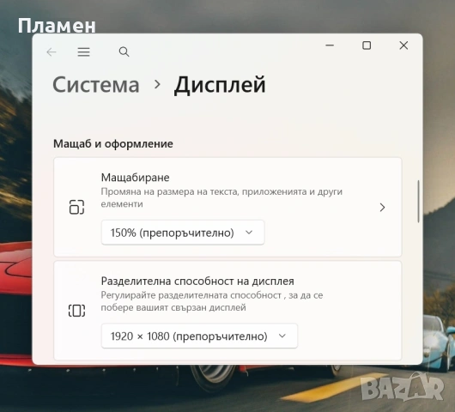The width and height of the screenshot is (455, 412).
Task: Open the 150% (препоръчително) scale dropdown
Action: click(x=183, y=233)
